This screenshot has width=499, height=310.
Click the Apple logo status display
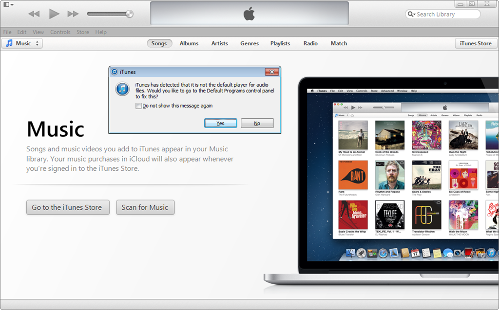point(249,14)
